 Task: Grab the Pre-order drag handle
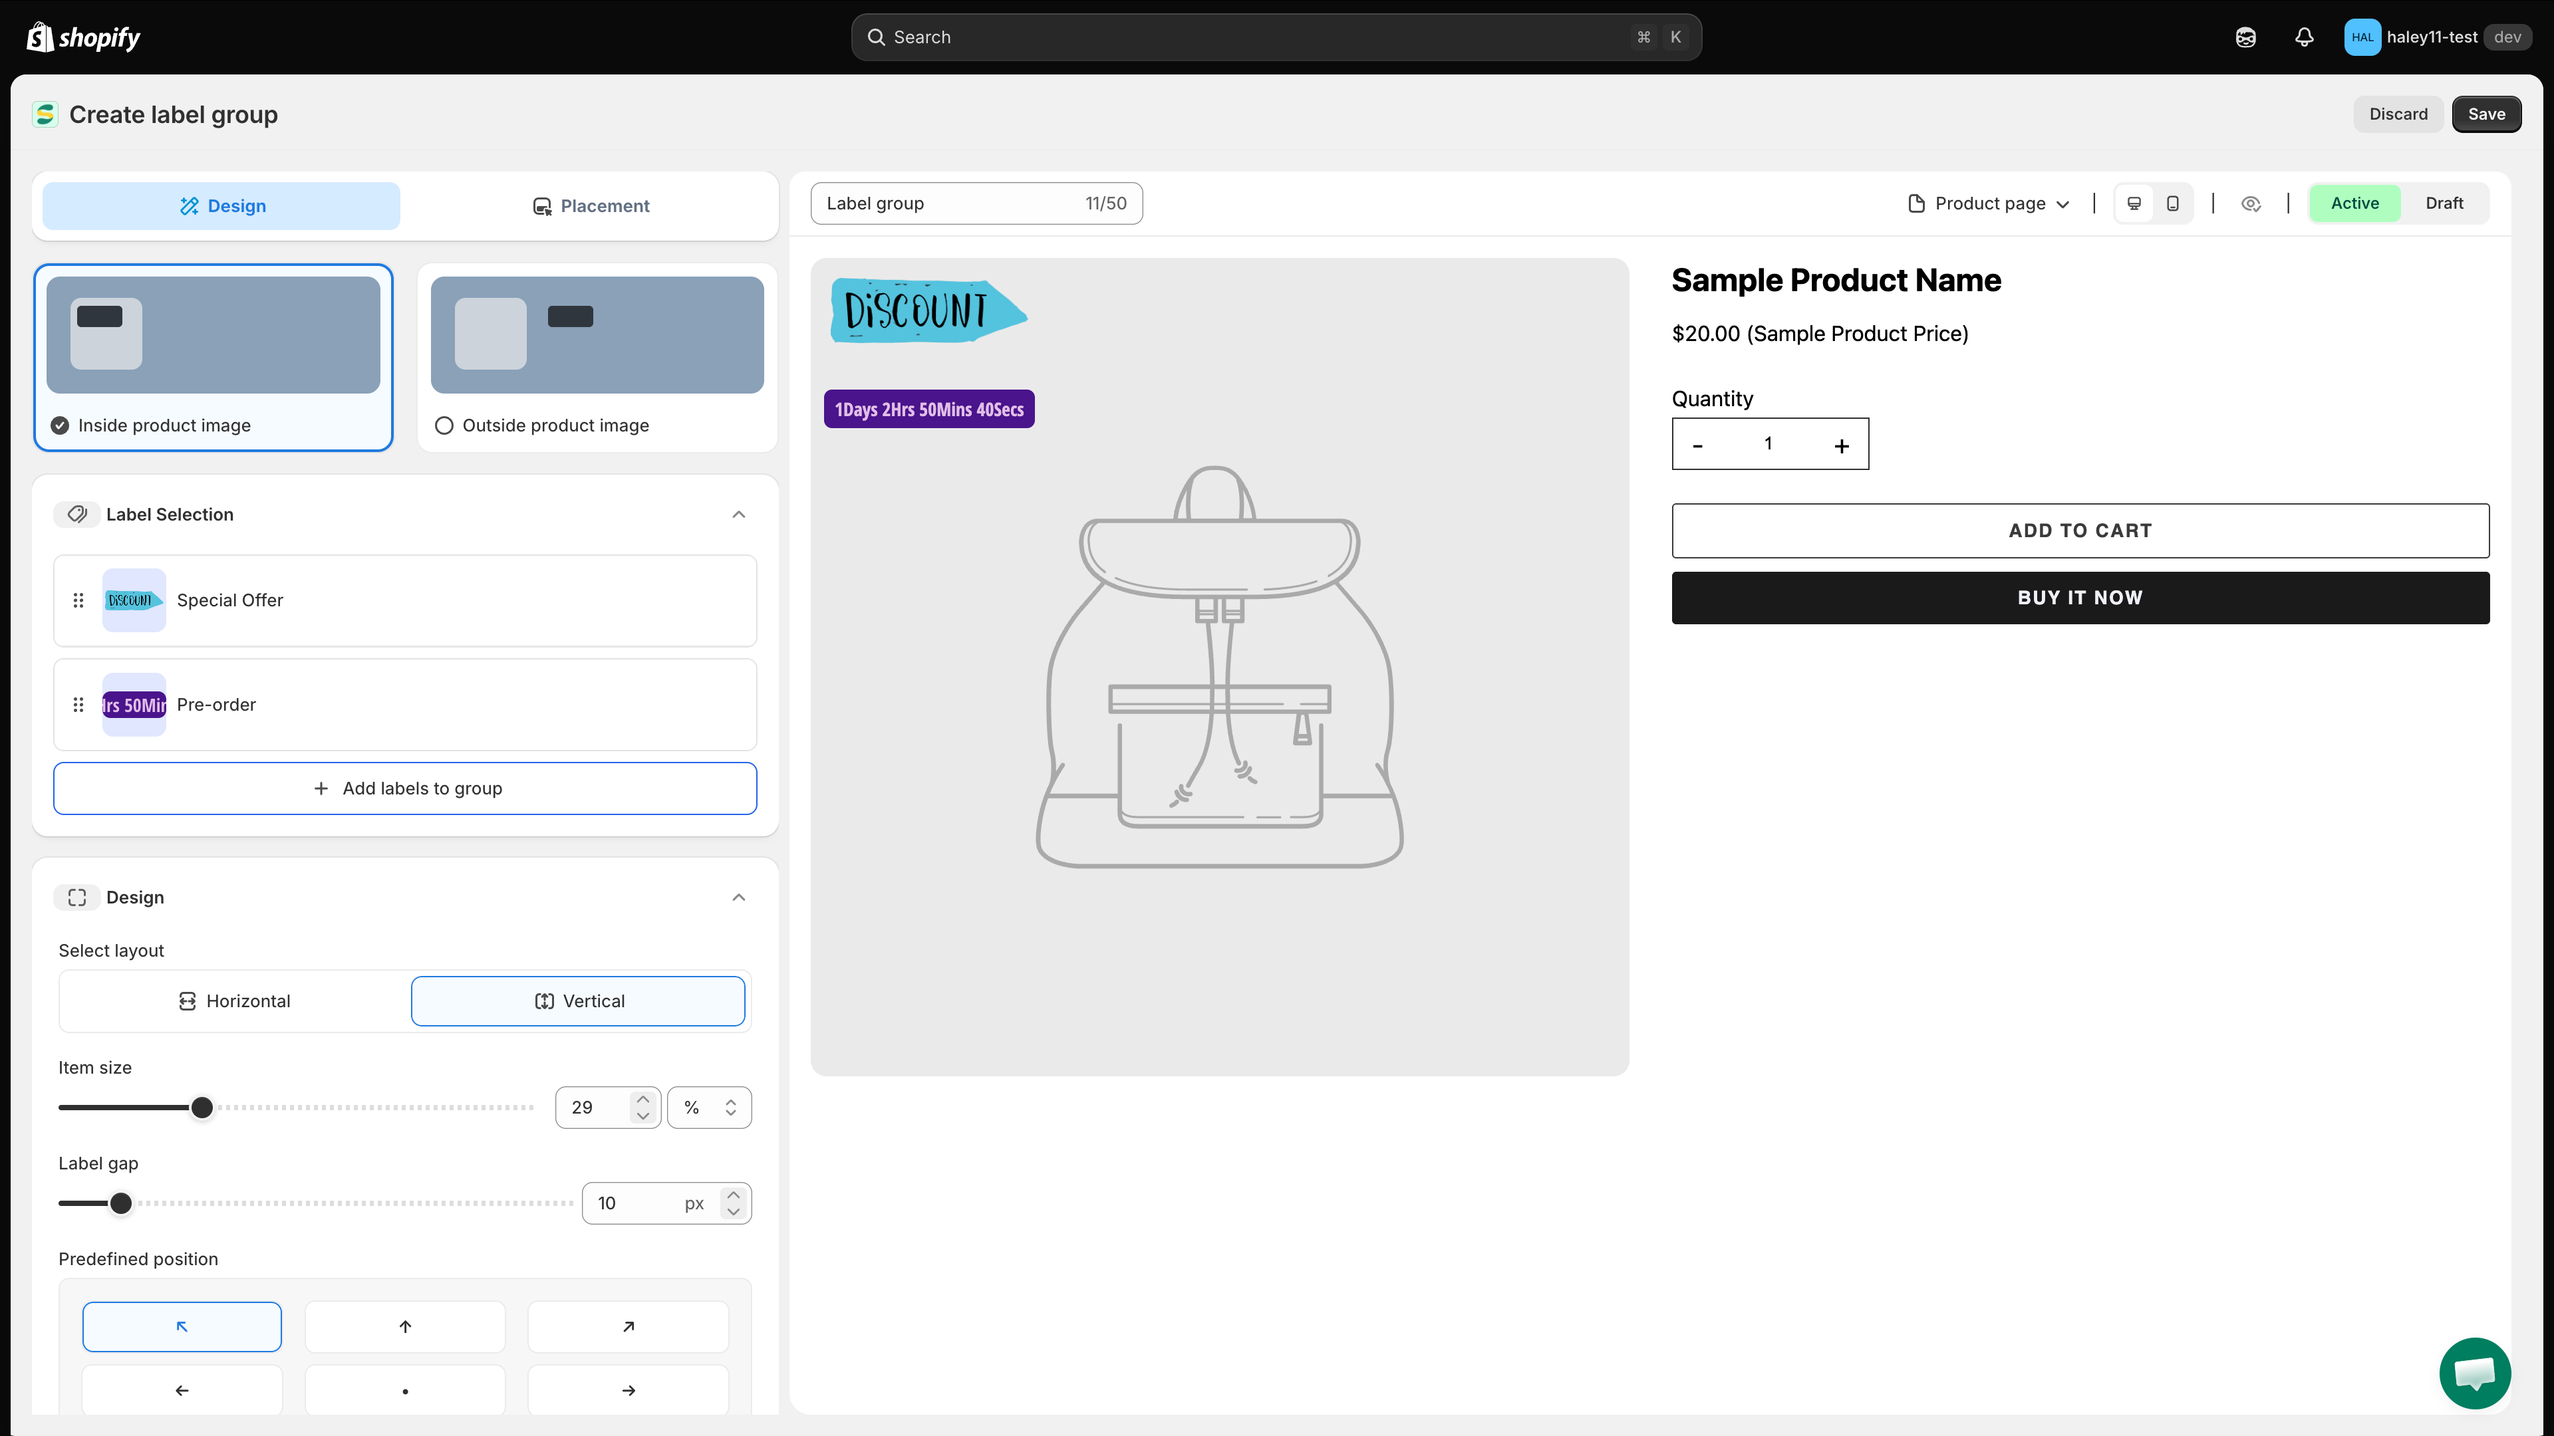point(78,705)
